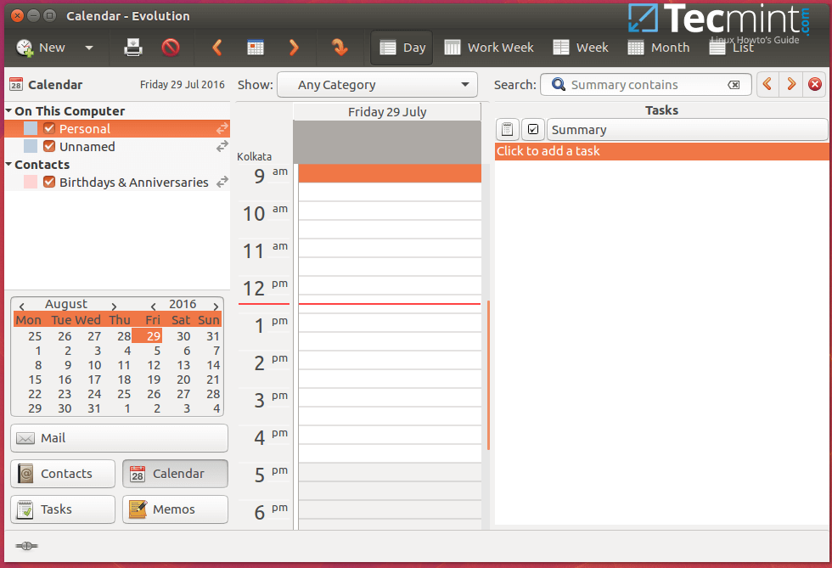Open the Mail view button
Image resolution: width=832 pixels, height=568 pixels.
[x=120, y=438]
